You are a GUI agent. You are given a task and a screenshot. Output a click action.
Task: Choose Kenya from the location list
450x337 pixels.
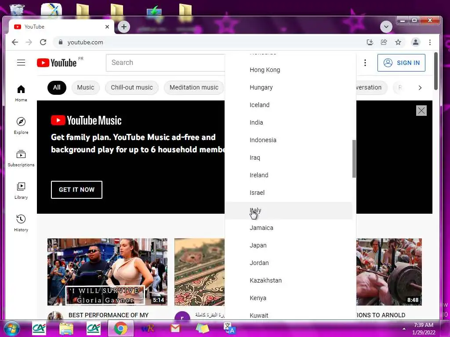pyautogui.click(x=288, y=298)
